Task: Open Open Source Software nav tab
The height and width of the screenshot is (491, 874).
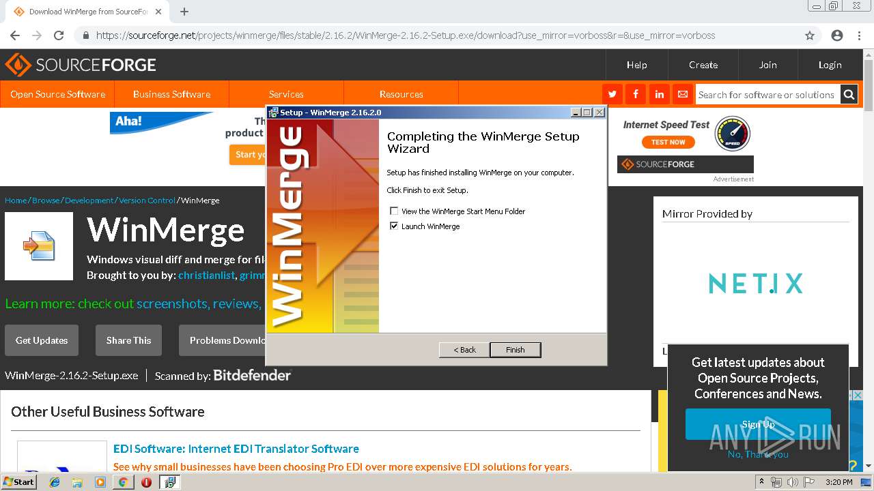Action: point(58,94)
